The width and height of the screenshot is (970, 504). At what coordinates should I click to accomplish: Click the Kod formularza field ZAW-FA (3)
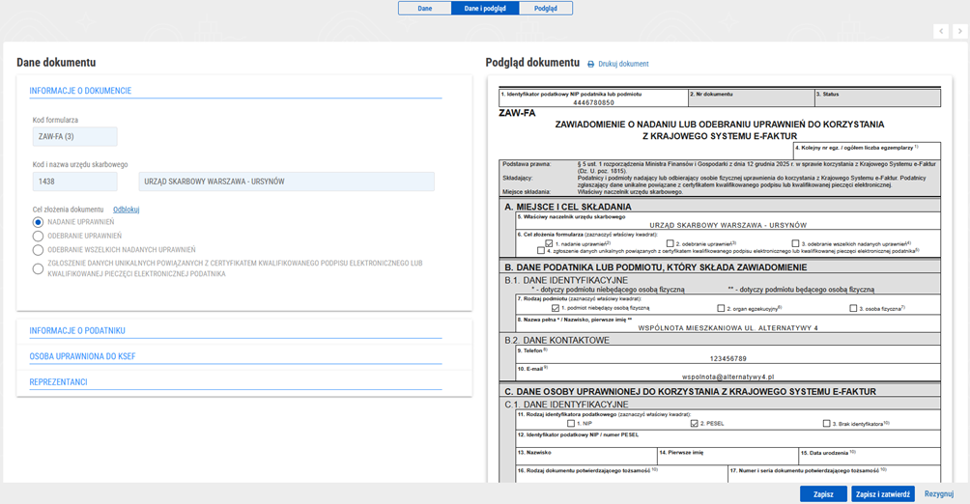pos(74,137)
